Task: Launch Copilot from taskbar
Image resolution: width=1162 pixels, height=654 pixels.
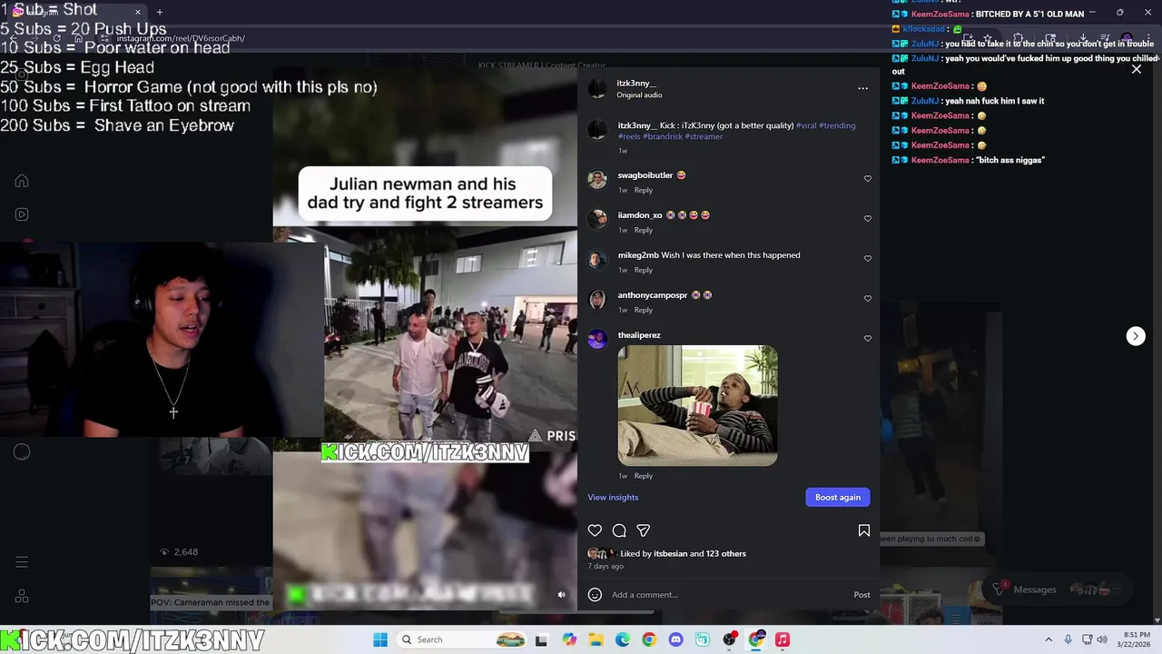Action: [x=569, y=639]
